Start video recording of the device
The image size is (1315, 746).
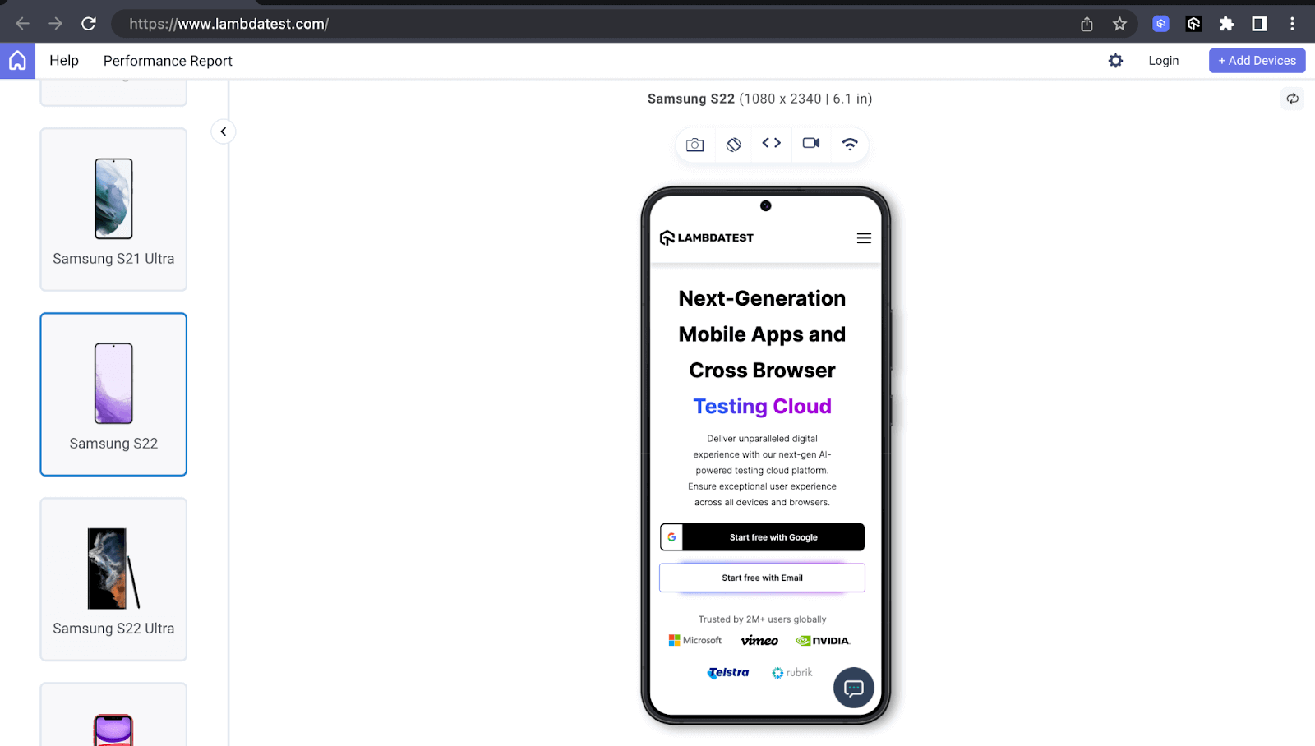coord(811,143)
